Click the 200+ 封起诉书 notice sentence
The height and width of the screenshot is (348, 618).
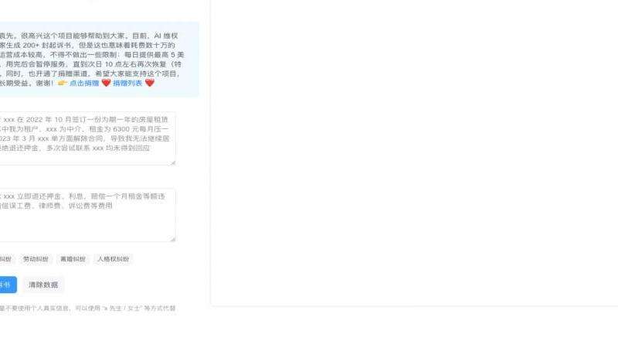87,45
